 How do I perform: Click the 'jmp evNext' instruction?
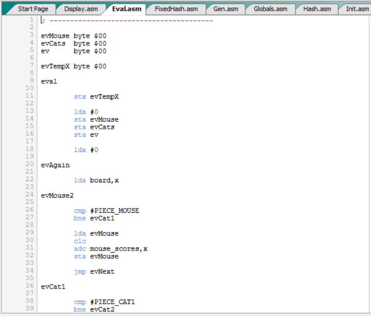point(94,272)
